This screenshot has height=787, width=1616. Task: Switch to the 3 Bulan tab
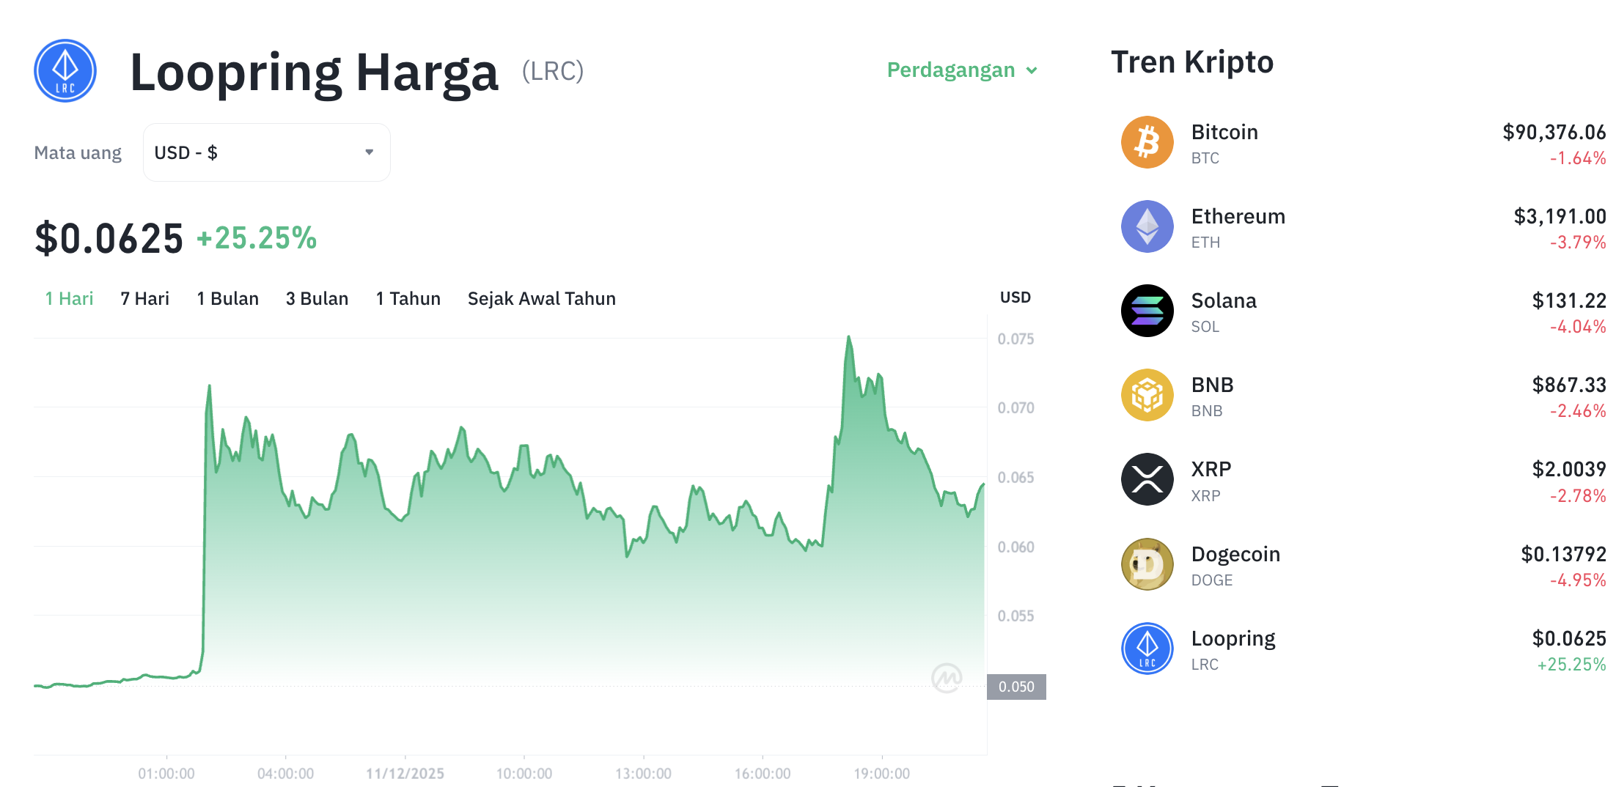pyautogui.click(x=317, y=298)
